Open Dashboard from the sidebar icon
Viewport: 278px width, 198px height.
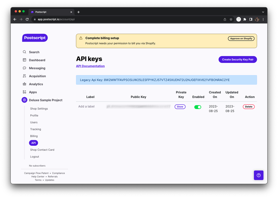pyautogui.click(x=24, y=60)
